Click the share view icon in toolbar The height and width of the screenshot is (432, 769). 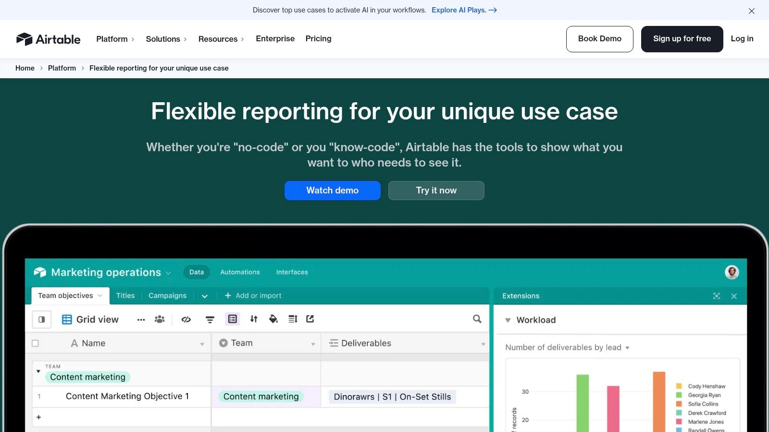tap(310, 319)
